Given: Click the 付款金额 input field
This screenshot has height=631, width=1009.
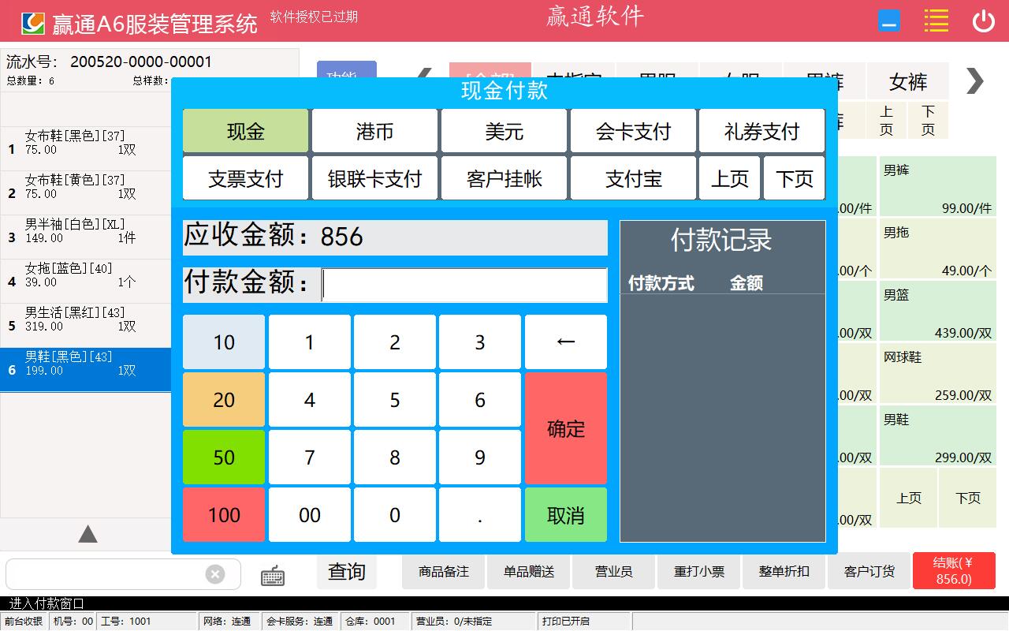Looking at the screenshot, I should coord(464,285).
